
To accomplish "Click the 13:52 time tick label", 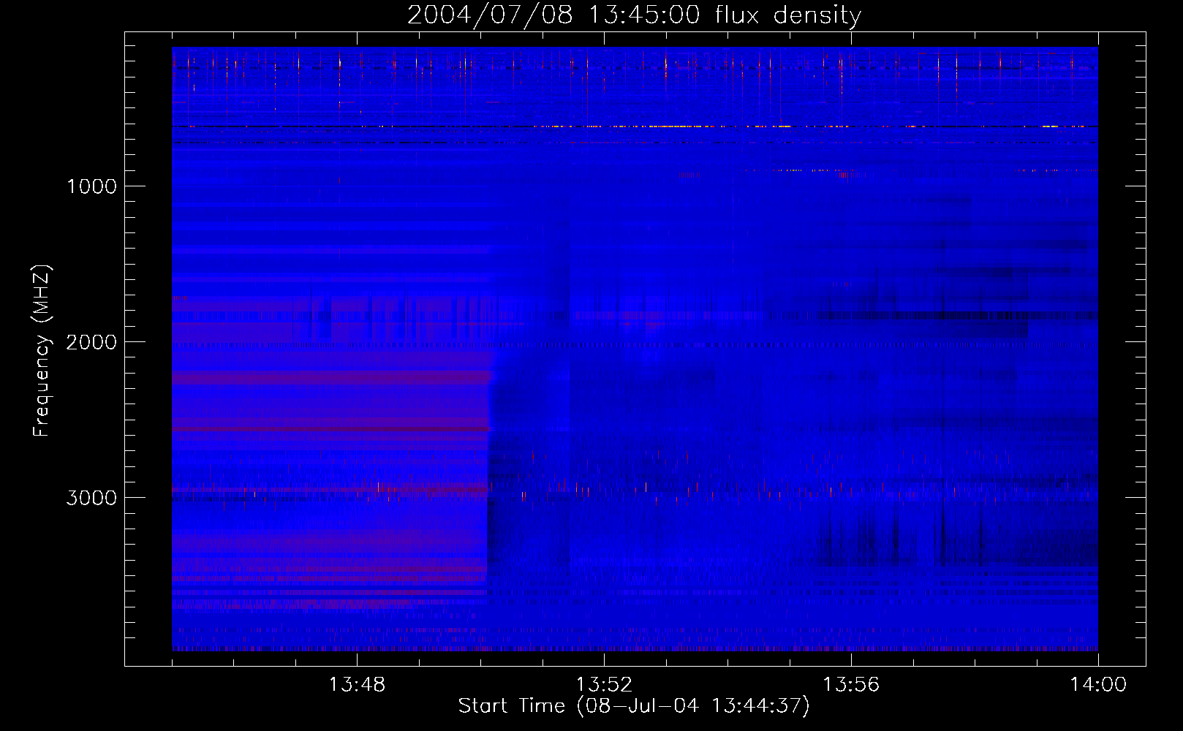I will coord(604,685).
